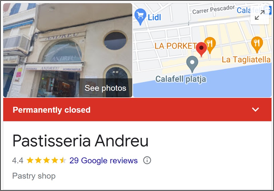Viewport: 274px width, 191px height.
Task: Click the Lidl text label on map
Action: coord(154,17)
